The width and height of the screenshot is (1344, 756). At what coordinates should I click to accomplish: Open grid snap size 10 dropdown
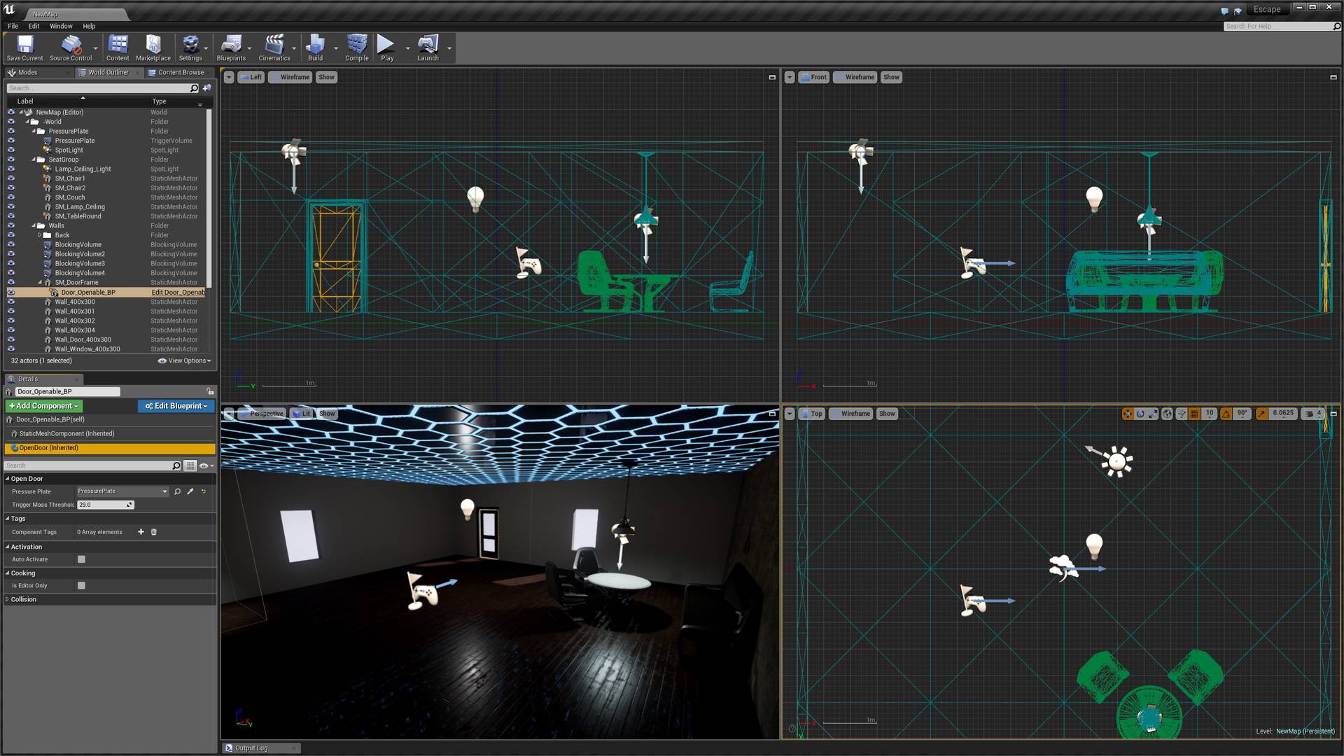1210,414
